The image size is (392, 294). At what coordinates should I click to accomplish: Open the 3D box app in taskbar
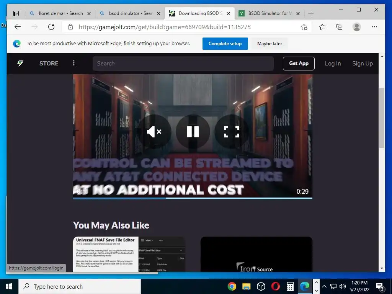261,286
